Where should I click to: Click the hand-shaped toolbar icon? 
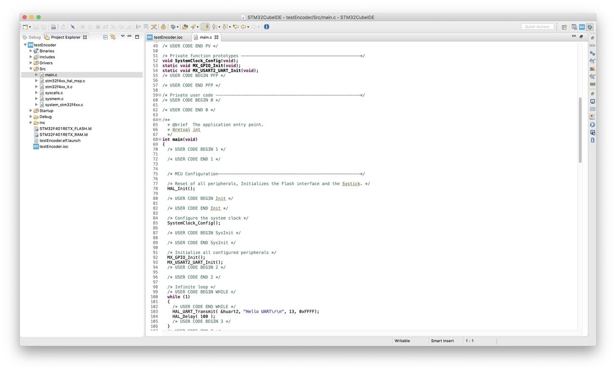tap(163, 27)
